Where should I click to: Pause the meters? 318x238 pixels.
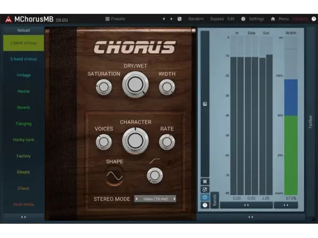pyautogui.click(x=205, y=181)
